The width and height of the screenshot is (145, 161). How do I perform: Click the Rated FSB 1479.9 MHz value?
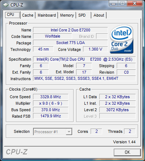[x=51, y=116]
